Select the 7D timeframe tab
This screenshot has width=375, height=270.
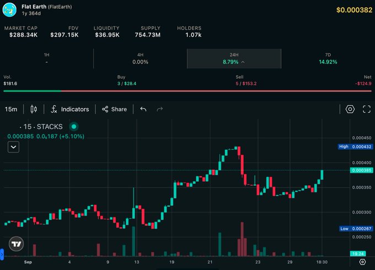coord(328,58)
